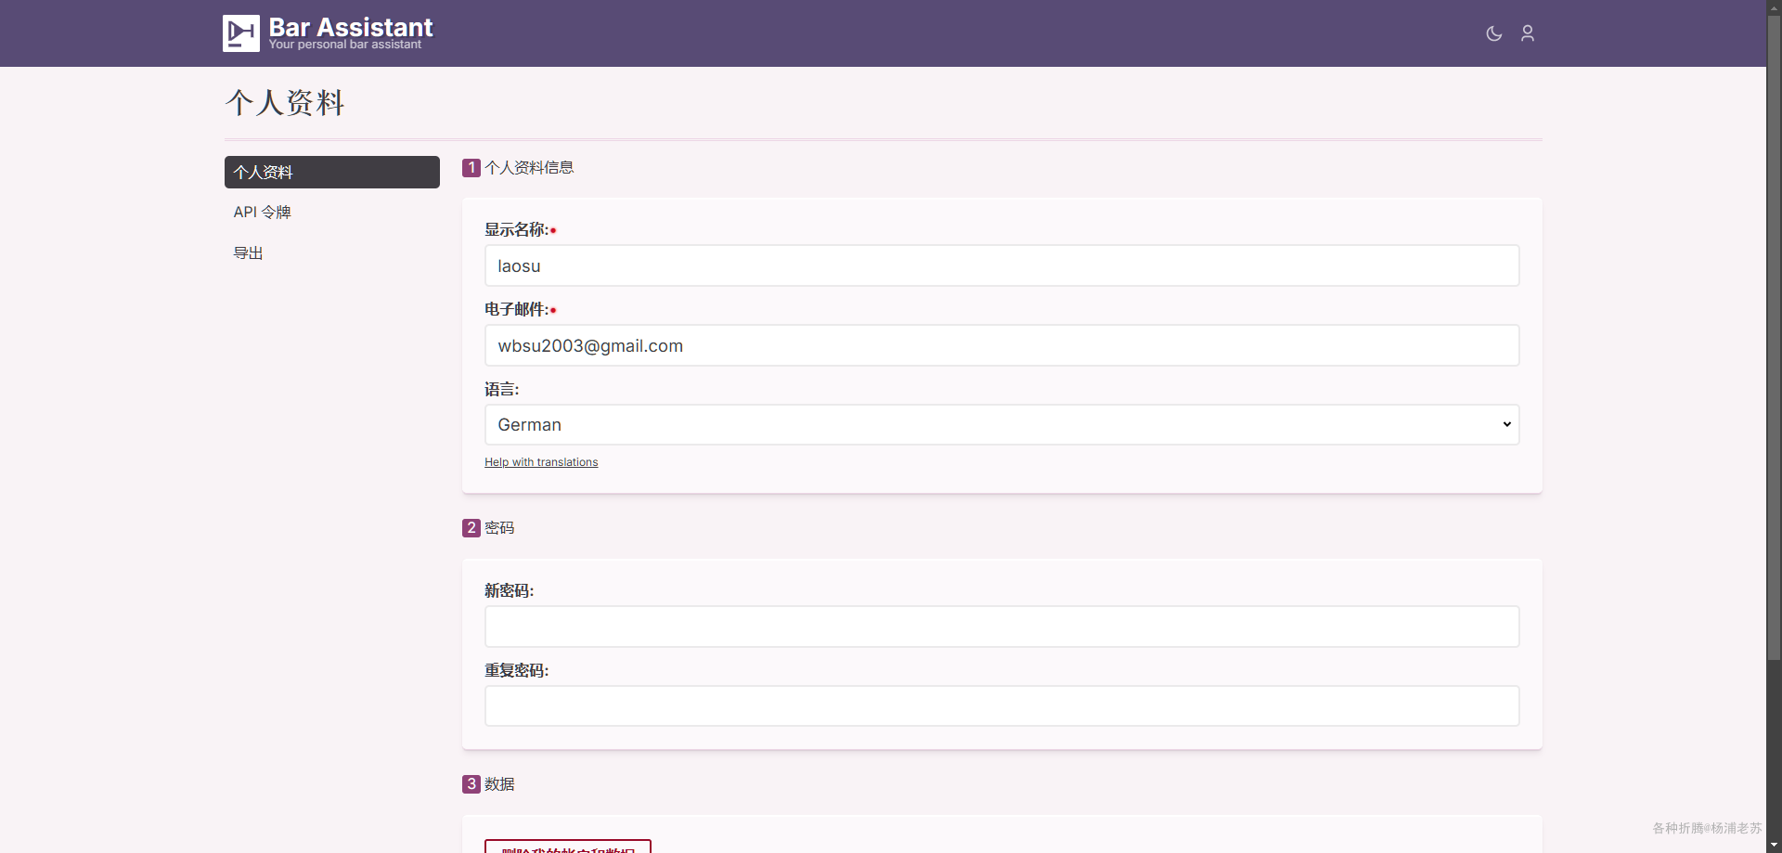The width and height of the screenshot is (1782, 853).
Task: Click the 重复密码 input field
Action: pos(1002,705)
